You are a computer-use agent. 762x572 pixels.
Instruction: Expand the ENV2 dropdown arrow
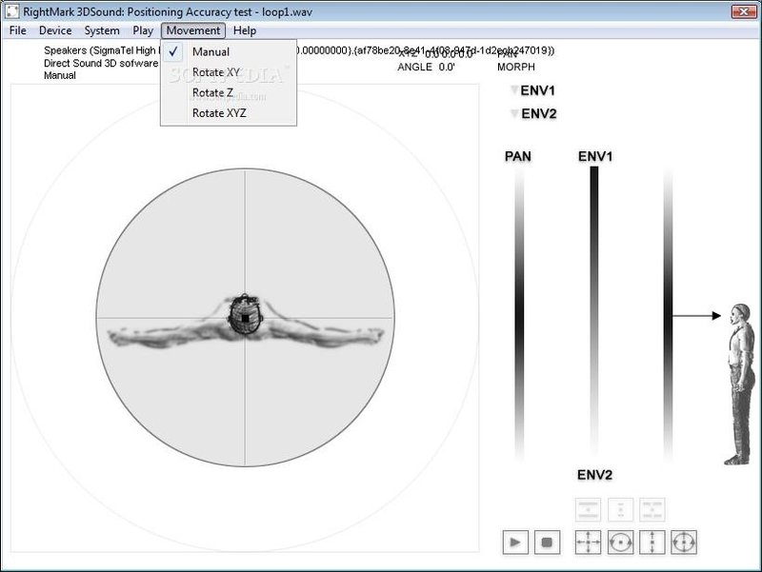[x=514, y=113]
